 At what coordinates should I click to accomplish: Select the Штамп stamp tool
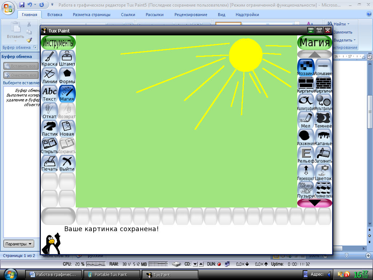67,59
